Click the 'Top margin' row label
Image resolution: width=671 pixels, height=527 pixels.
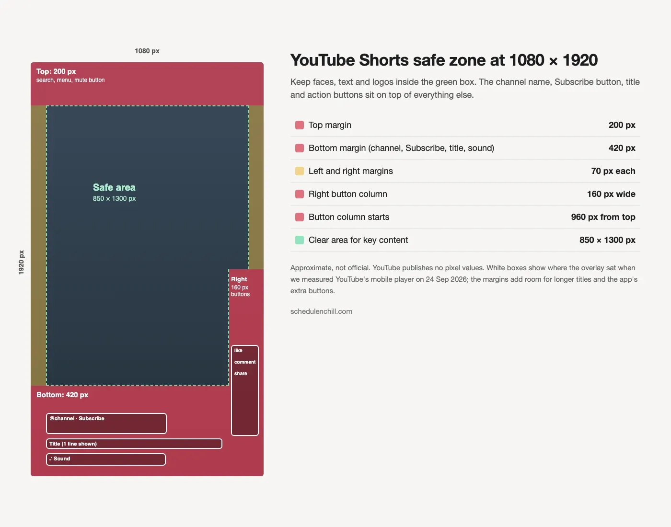click(330, 125)
